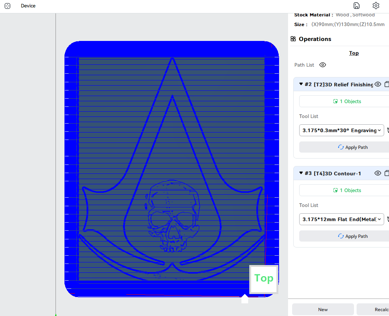Click Tool List label under Relief Finishing
The height and width of the screenshot is (316, 389).
(309, 116)
